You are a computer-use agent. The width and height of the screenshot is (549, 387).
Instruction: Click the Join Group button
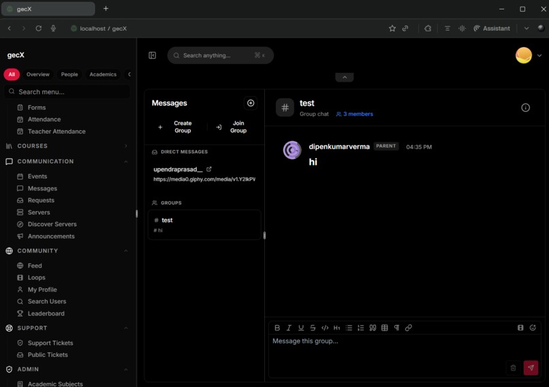[233, 127]
